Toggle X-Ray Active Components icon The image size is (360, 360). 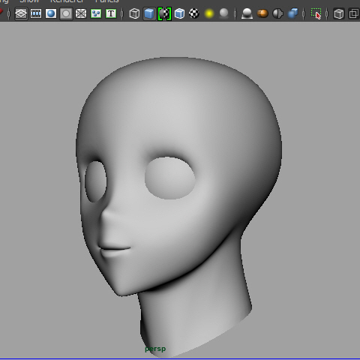click(x=354, y=13)
